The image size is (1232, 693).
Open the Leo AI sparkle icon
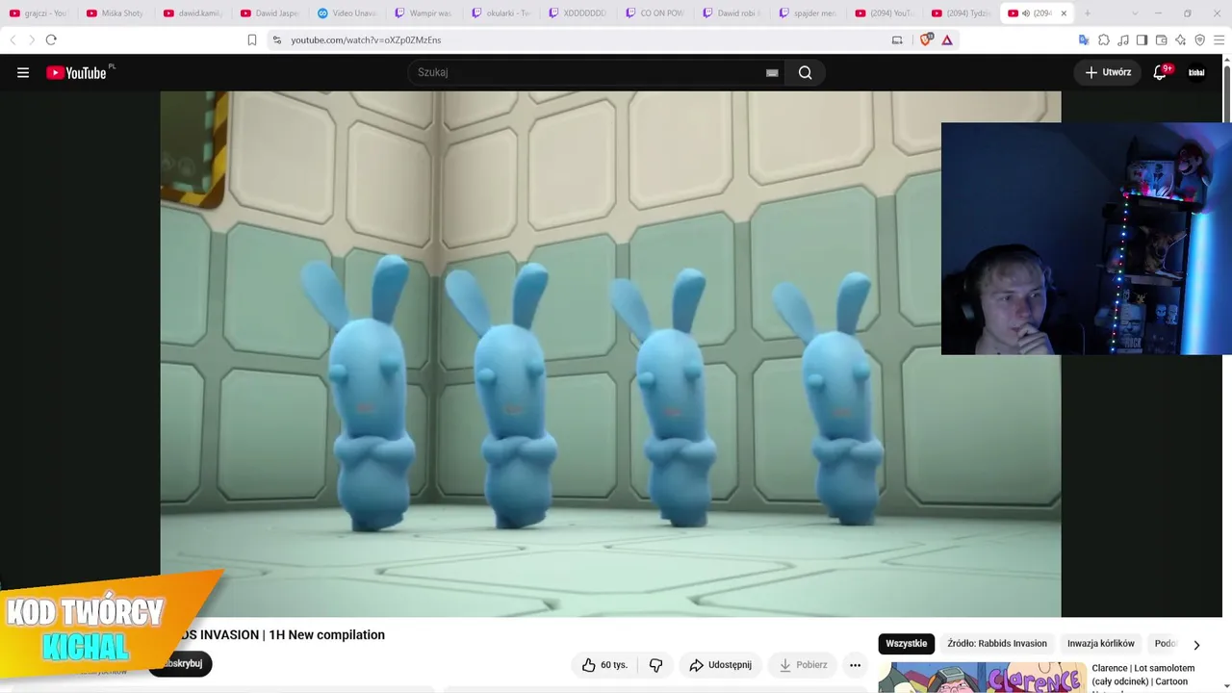(1180, 39)
